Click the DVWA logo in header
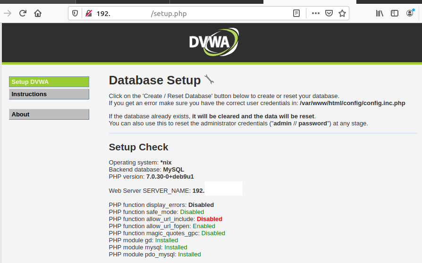Image resolution: width=422 pixels, height=263 pixels. click(214, 42)
